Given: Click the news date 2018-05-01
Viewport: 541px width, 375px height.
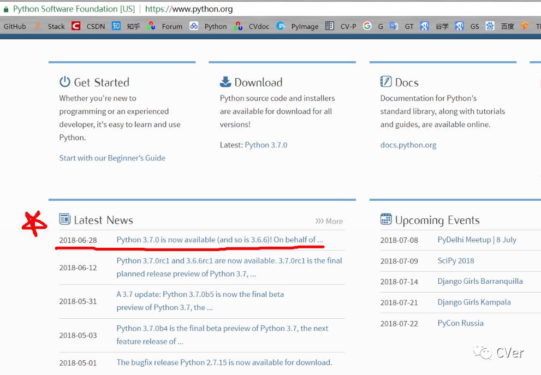Looking at the screenshot, I should pyautogui.click(x=78, y=363).
